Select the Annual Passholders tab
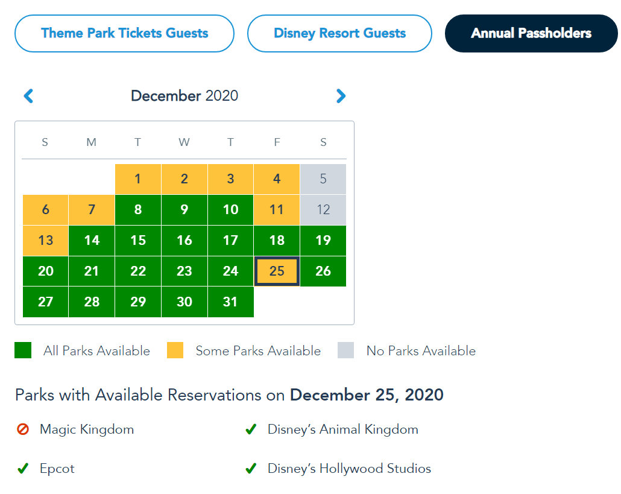Image resolution: width=621 pixels, height=494 pixels. point(531,33)
